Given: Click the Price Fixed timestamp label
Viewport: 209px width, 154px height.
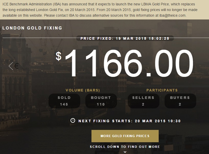Looking at the screenshot, I should (x=125, y=38).
